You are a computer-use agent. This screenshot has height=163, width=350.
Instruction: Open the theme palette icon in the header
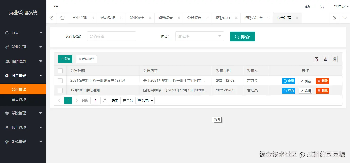[x=307, y=6]
